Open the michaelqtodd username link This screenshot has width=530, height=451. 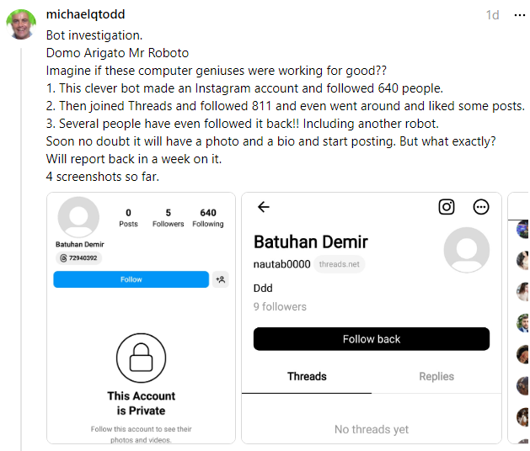85,14
